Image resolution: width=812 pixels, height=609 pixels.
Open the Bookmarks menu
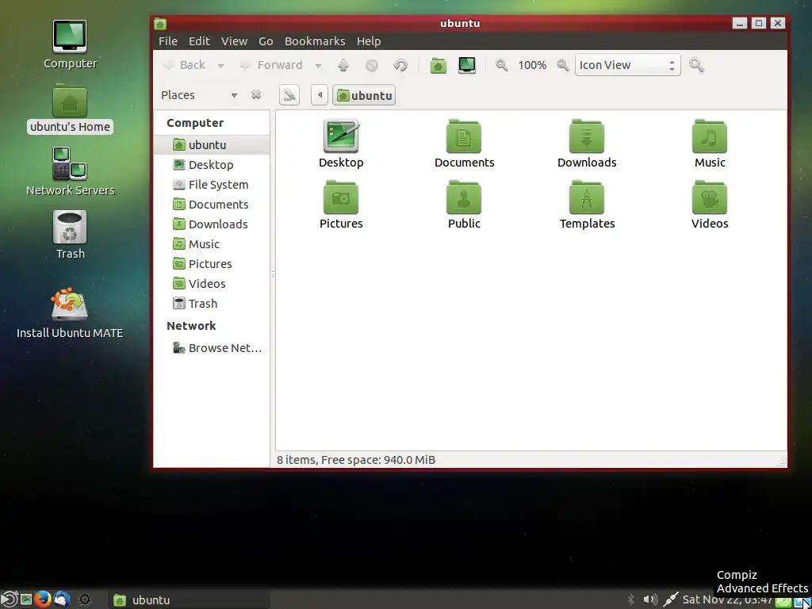(315, 41)
